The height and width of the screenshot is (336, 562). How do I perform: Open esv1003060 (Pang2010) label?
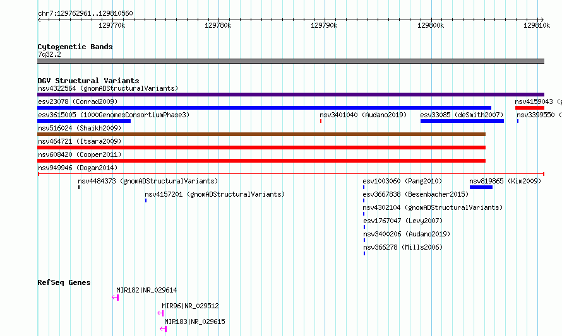(402, 181)
